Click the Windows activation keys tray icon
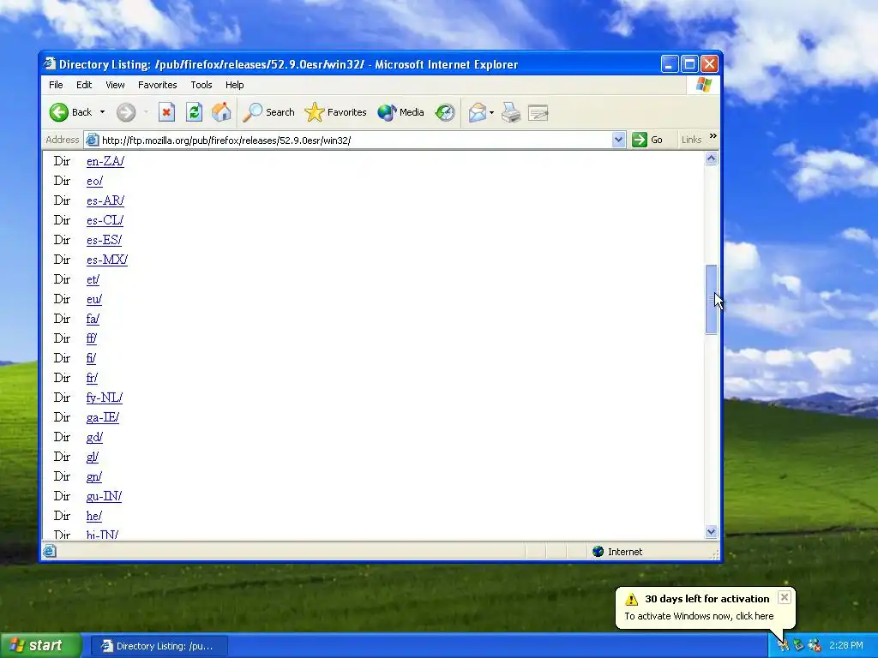The image size is (878, 658). coord(782,646)
